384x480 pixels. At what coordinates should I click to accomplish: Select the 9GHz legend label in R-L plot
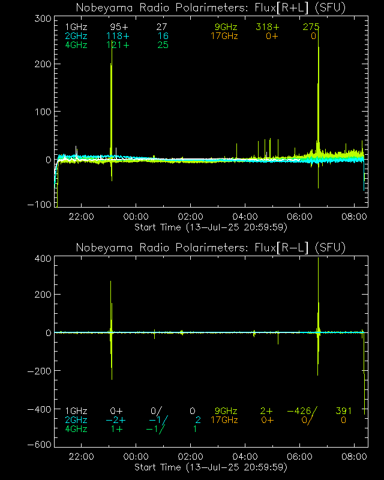click(226, 411)
